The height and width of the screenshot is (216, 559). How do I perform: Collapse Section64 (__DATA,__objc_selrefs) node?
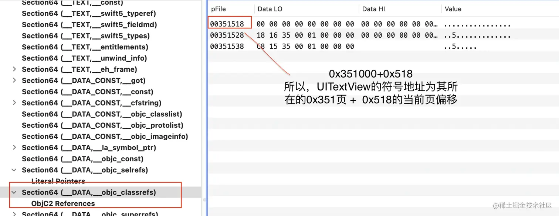click(14, 170)
